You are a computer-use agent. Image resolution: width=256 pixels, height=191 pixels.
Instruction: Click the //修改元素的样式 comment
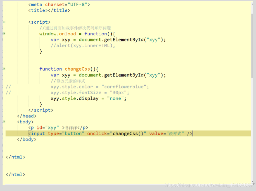tap(68, 81)
